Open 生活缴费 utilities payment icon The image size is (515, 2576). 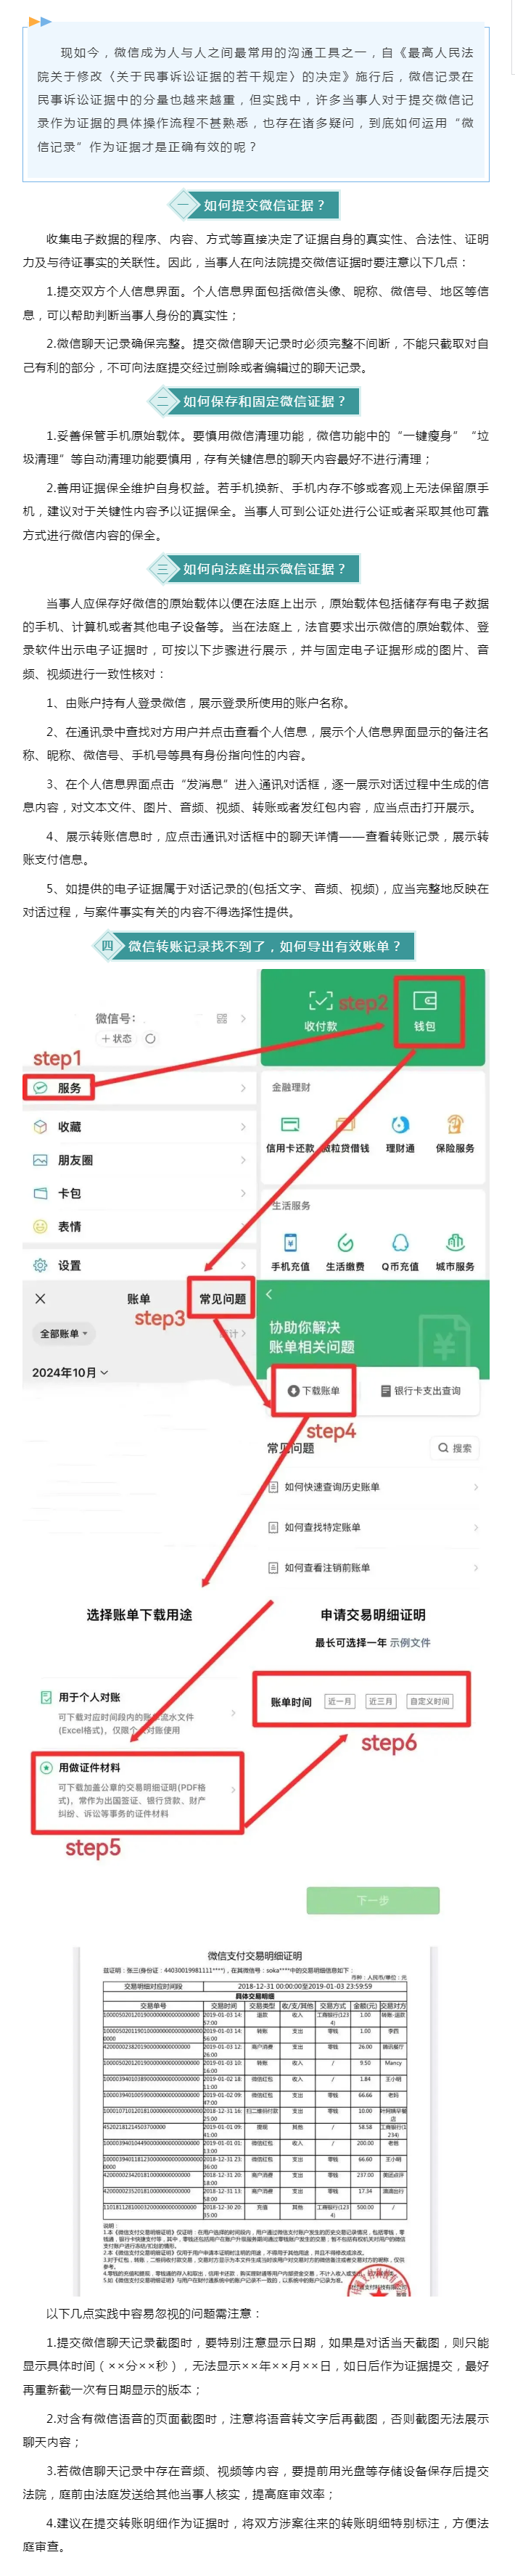tap(345, 1242)
